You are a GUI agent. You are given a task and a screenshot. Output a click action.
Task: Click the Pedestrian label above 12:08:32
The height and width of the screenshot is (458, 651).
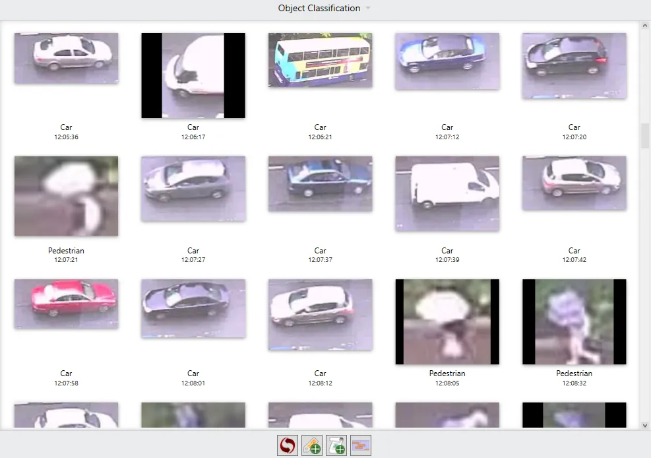[x=574, y=374]
